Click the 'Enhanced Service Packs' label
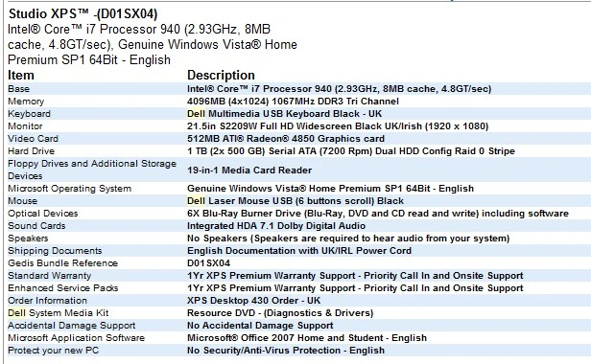591x364 pixels. [x=63, y=288]
